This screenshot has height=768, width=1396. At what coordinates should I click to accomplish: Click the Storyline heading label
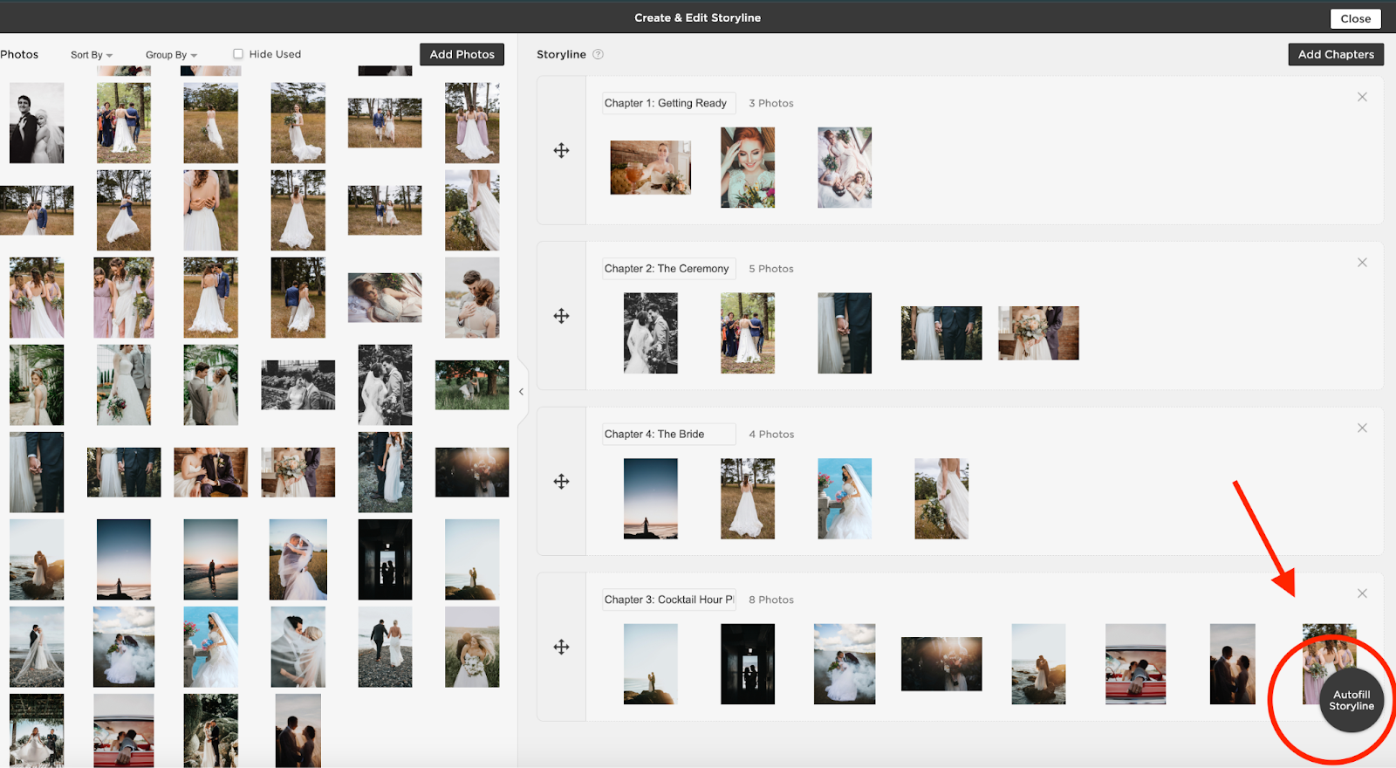(561, 54)
